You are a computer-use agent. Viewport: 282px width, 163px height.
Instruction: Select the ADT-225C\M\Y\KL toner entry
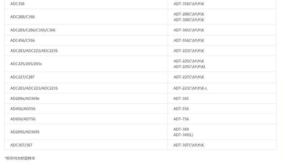click(x=190, y=67)
